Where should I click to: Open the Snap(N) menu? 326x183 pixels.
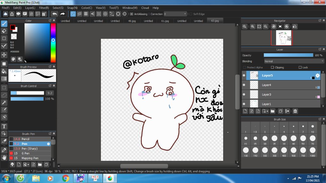72,8
